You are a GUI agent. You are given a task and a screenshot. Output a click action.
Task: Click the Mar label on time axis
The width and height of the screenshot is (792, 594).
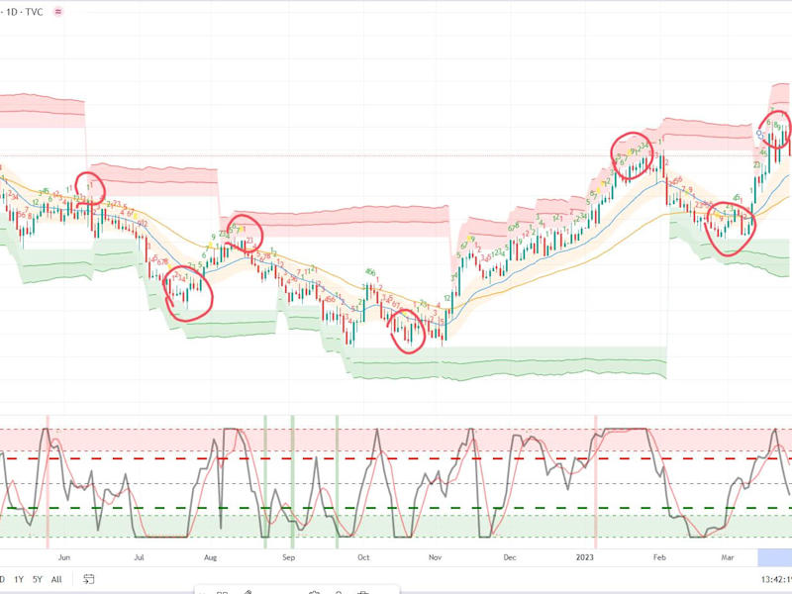tap(728, 557)
